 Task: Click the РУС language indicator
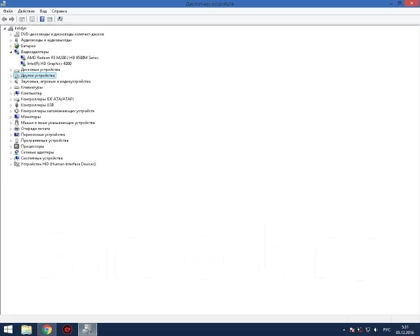[387, 330]
